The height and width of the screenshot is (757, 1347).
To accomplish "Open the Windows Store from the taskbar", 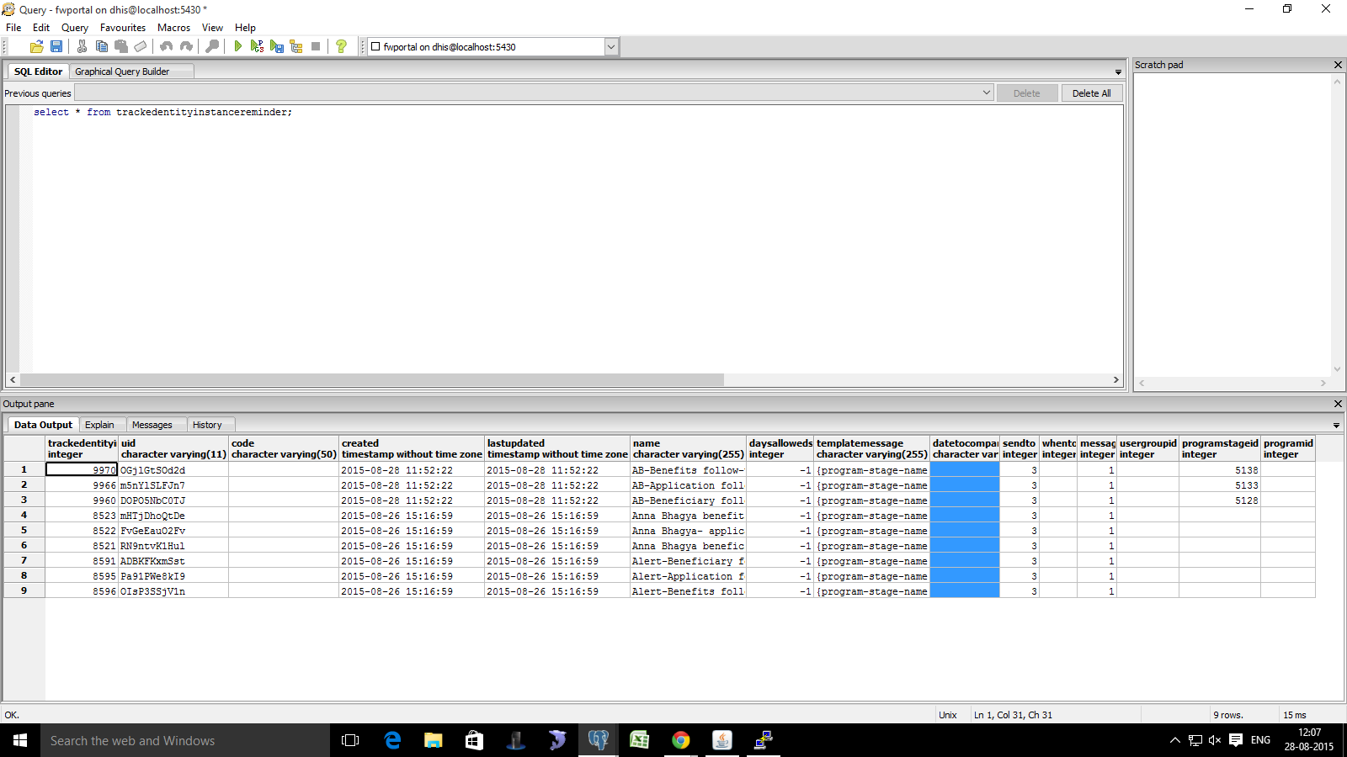I will [x=475, y=740].
